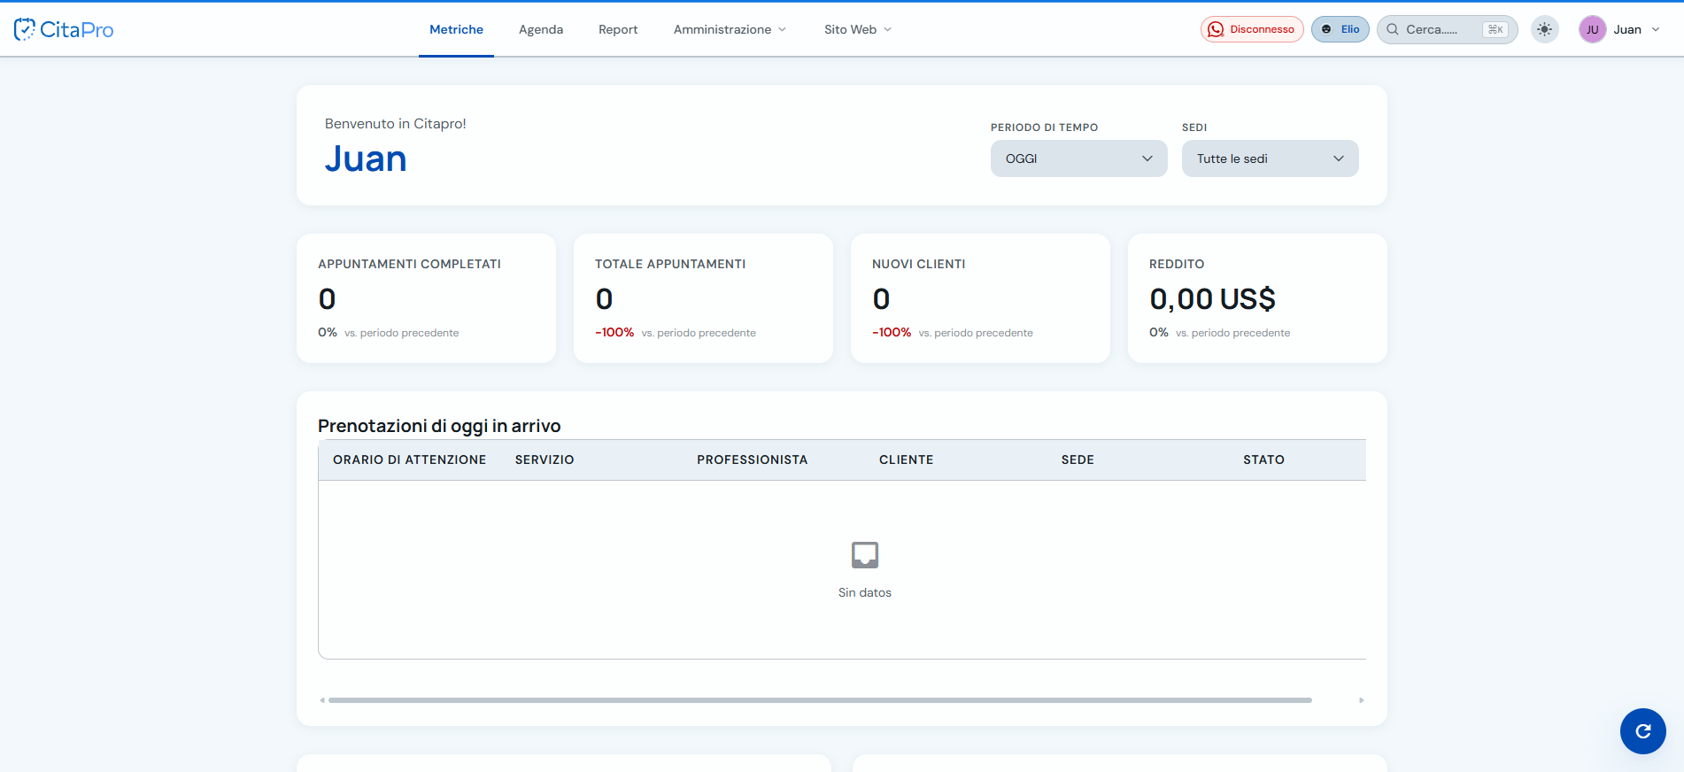
Task: Click the Stato column header
Action: pos(1263,459)
